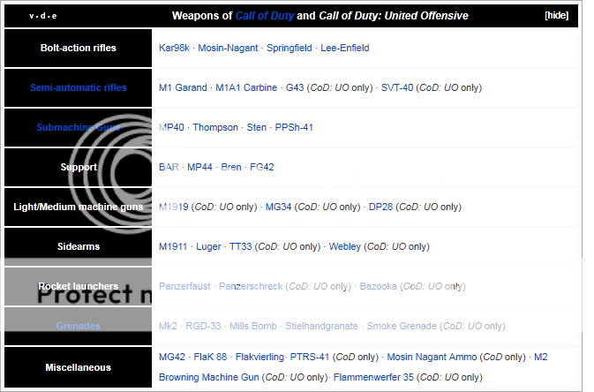Open the FG42 weapon link
This screenshot has height=392, width=594.
(x=262, y=167)
